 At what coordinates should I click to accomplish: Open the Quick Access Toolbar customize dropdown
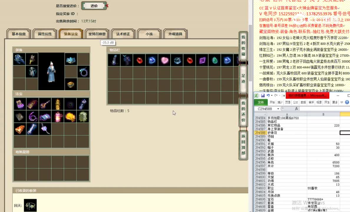tap(284, 95)
